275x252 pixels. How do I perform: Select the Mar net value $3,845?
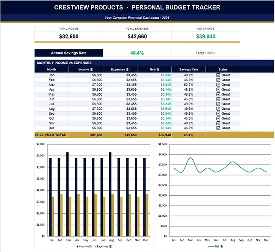coord(166,85)
